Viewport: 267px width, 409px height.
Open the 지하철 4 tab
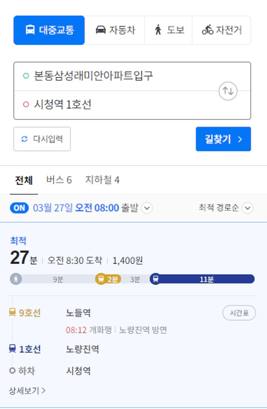coord(102,180)
